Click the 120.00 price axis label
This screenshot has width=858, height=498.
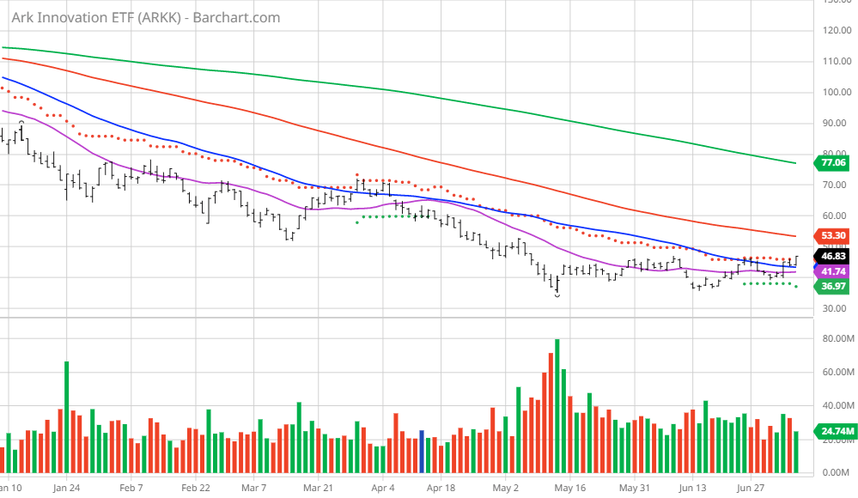pos(837,30)
